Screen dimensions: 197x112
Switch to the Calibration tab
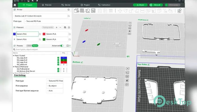pyautogui.click(x=104, y=5)
